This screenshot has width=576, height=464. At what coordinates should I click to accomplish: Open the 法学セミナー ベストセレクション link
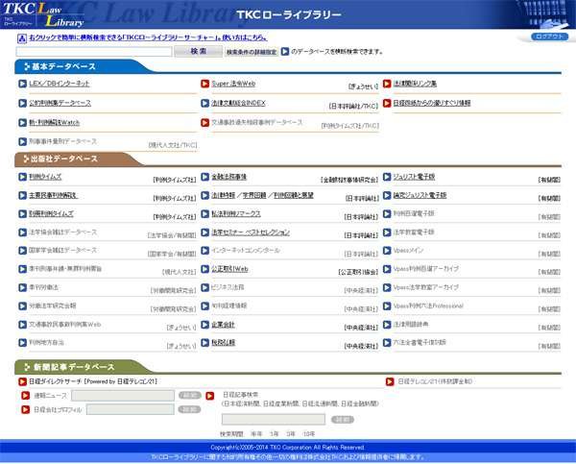click(x=251, y=232)
